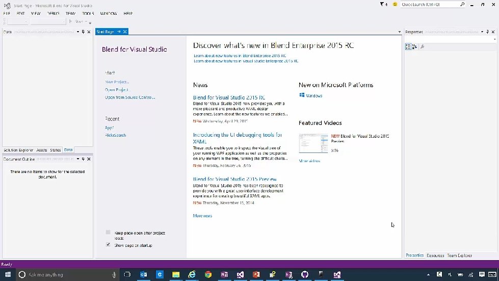This screenshot has height=281, width=499.
Task: Switch Properties to categorized view
Action: (x=408, y=46)
